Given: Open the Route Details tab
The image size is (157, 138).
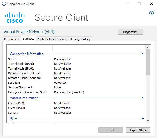Looking at the screenshot, I should (45, 39).
